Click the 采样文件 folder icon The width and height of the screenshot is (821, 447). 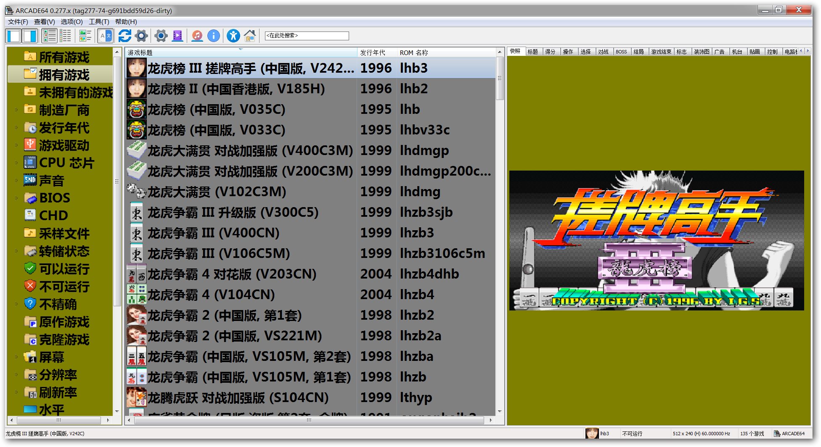point(30,232)
